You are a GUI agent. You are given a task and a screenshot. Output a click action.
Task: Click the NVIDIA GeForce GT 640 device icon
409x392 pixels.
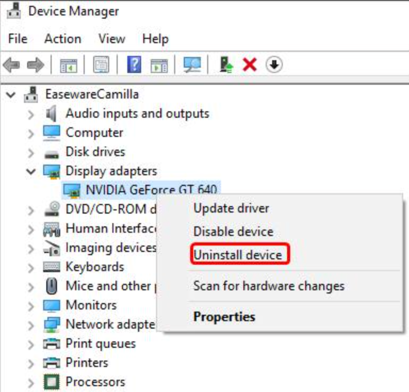pyautogui.click(x=72, y=190)
